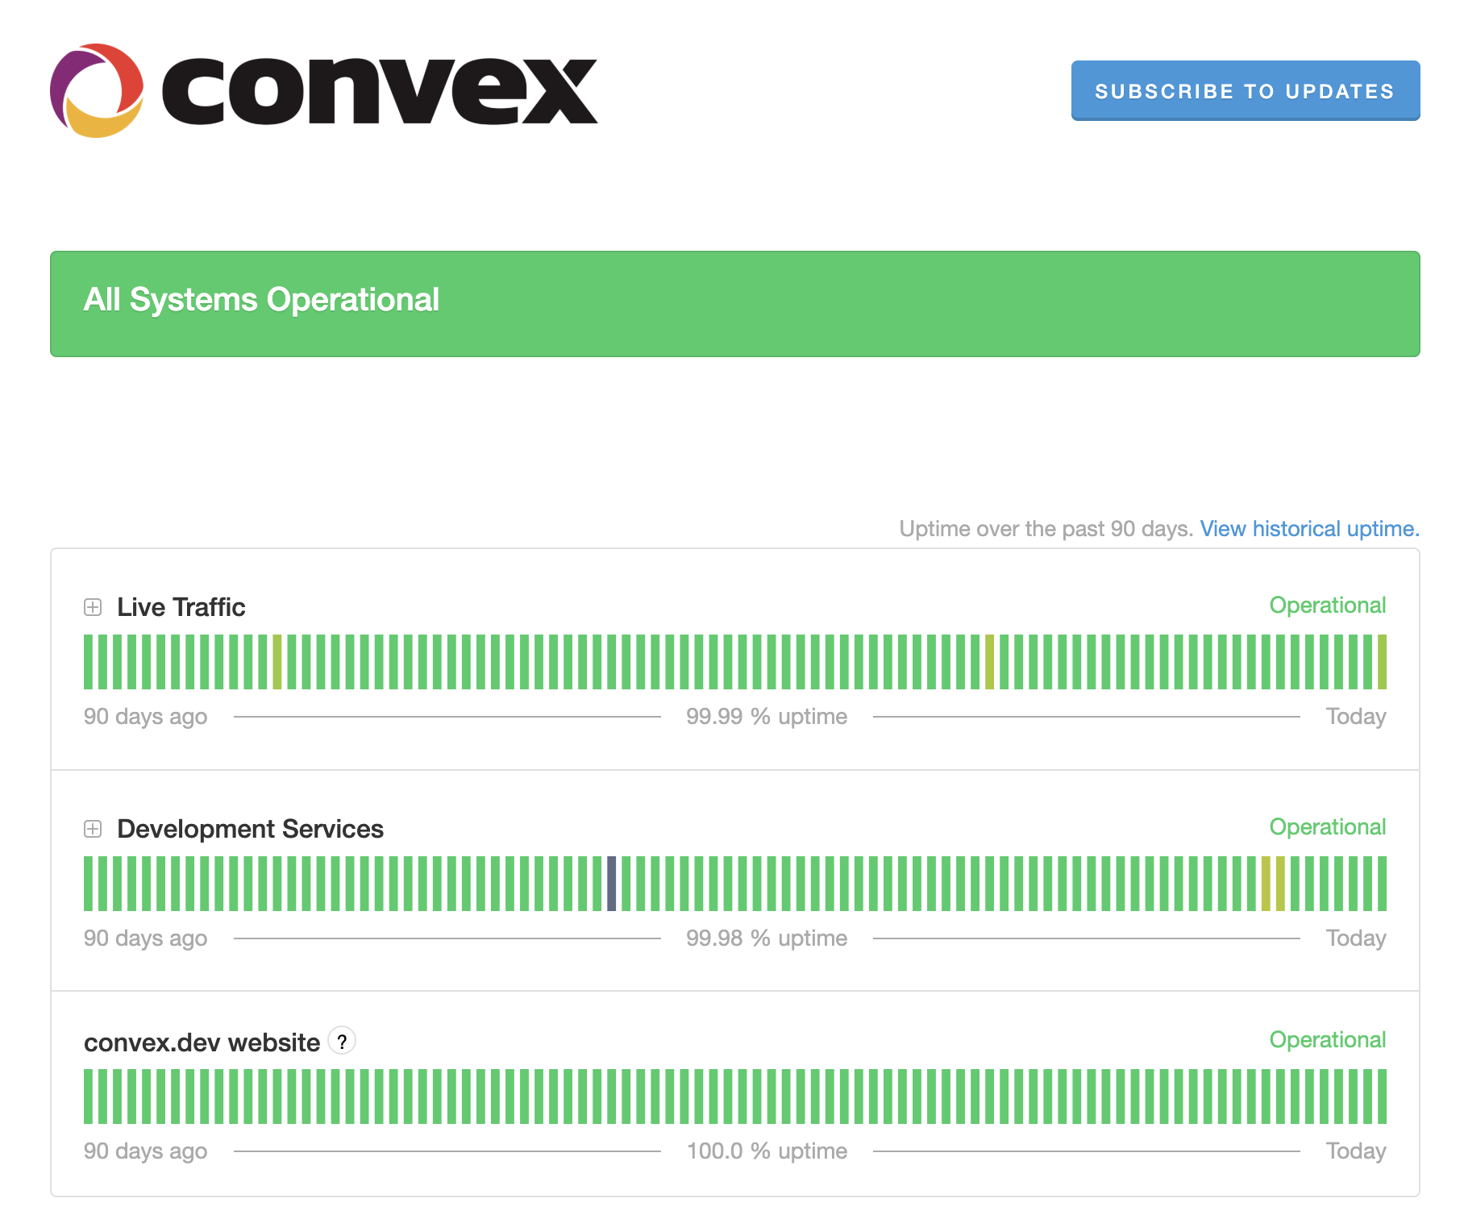Click the Subscribe to Updates button
Image resolution: width=1464 pixels, height=1211 pixels.
tap(1246, 90)
